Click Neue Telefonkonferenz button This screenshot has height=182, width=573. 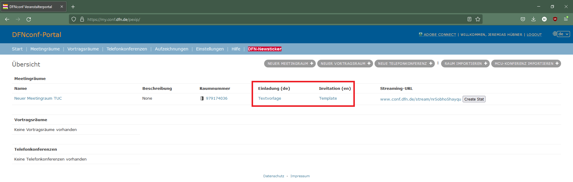pos(404,64)
